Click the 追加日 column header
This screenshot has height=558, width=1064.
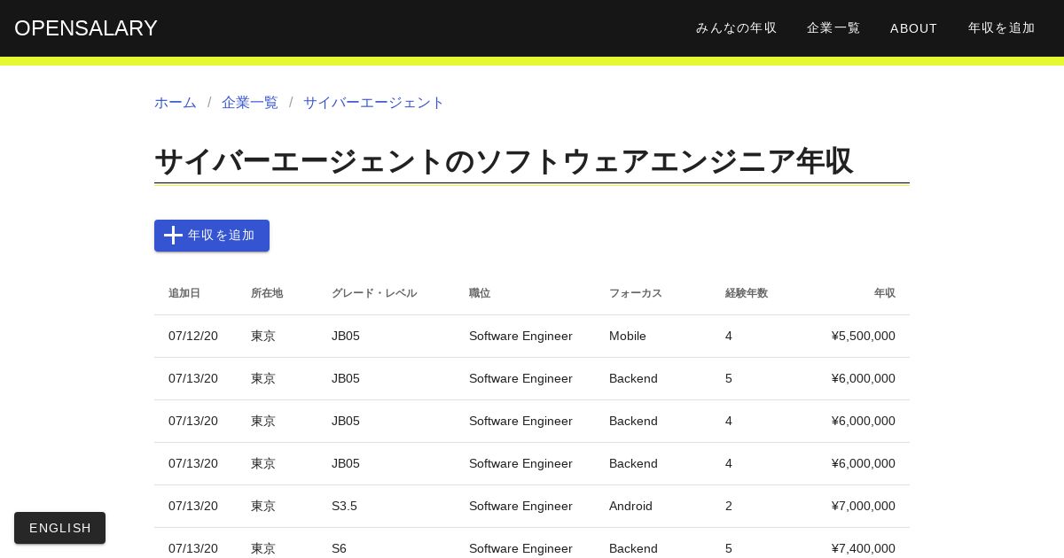tap(184, 293)
